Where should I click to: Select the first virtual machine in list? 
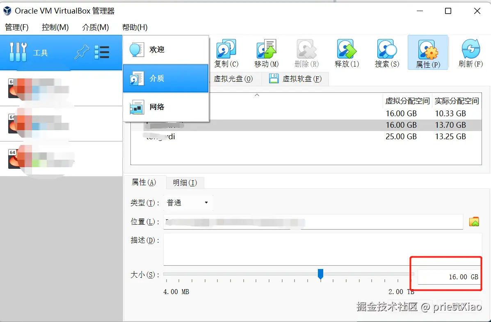click(x=61, y=88)
